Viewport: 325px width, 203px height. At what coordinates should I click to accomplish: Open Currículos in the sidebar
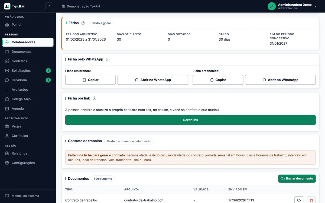(28, 136)
